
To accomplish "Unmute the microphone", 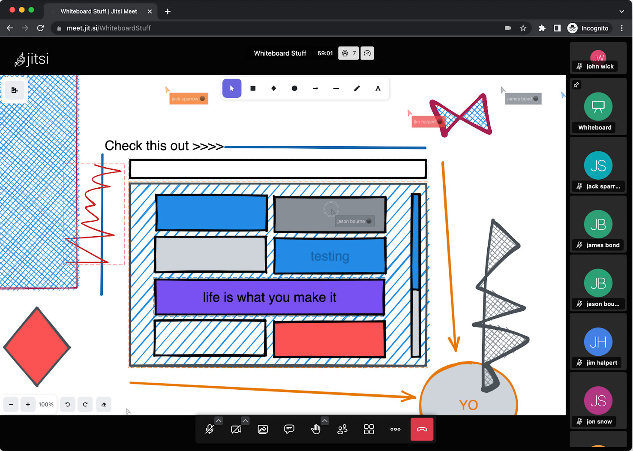I will 210,429.
